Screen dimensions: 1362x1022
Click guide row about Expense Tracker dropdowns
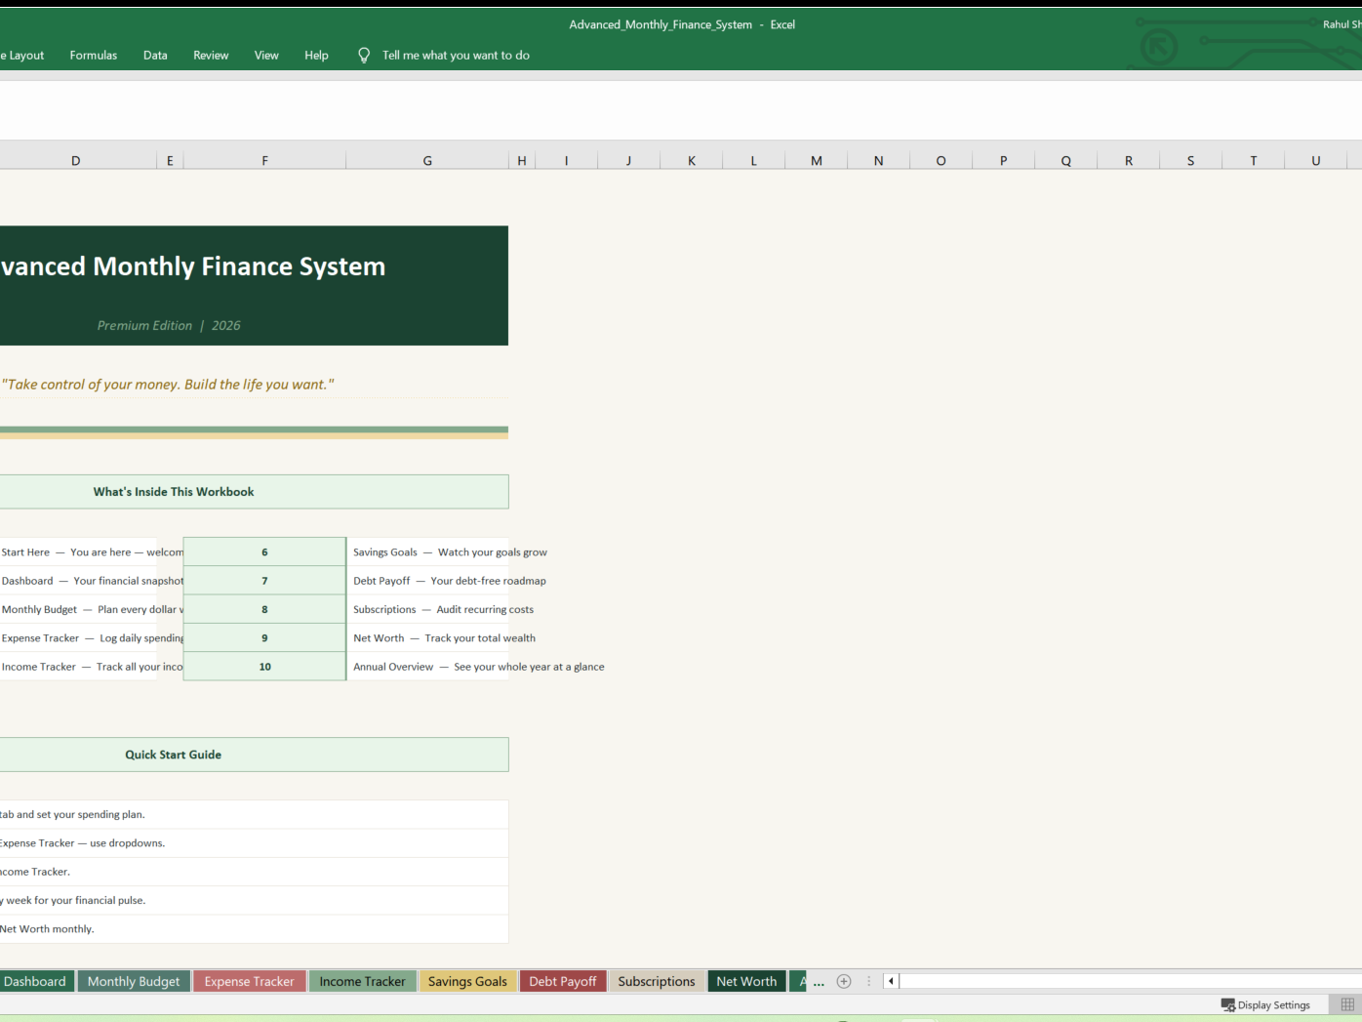tap(254, 843)
